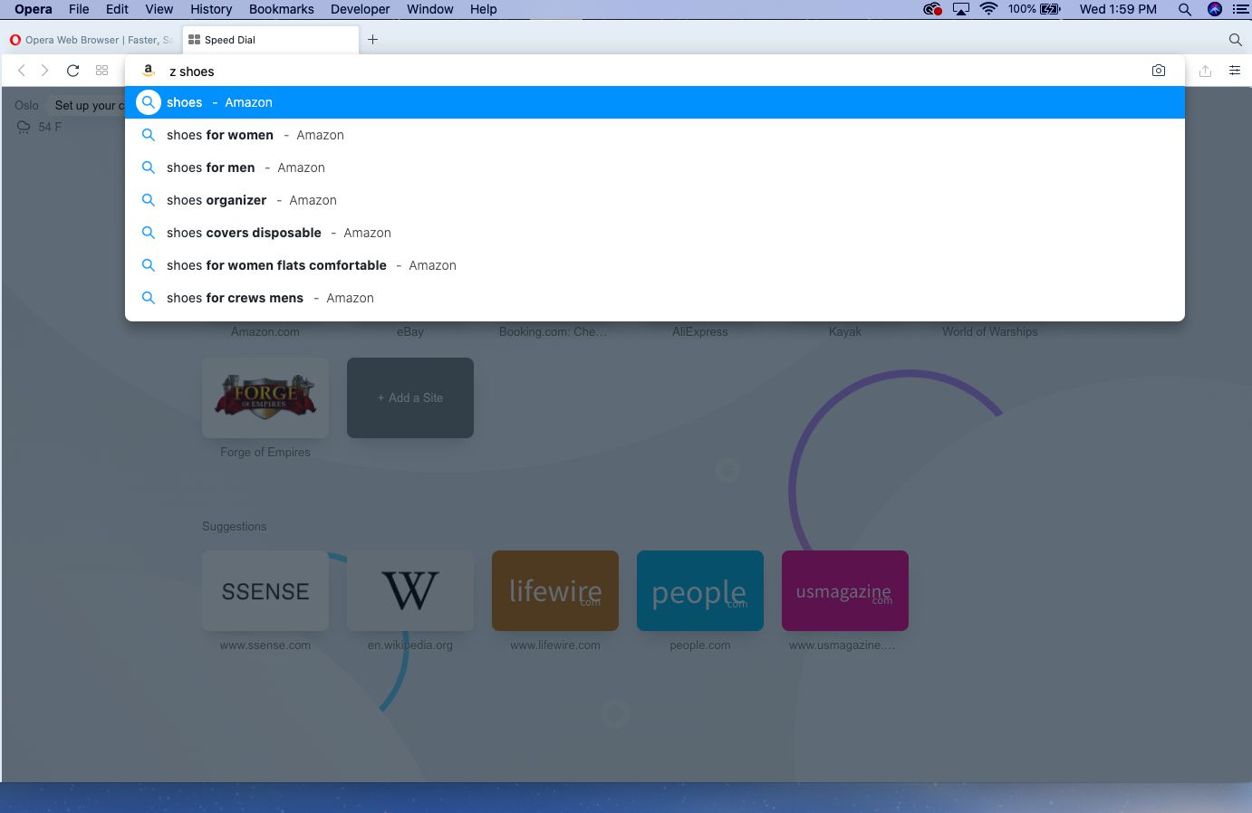1252x813 pixels.
Task: Select 'shoes organizer' suggestion
Action: pos(655,200)
